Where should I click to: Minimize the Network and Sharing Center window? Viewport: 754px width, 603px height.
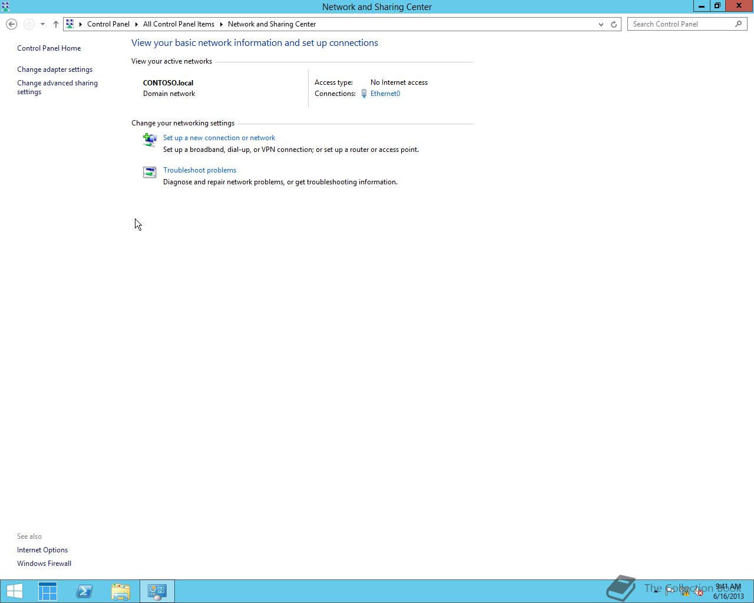point(701,6)
